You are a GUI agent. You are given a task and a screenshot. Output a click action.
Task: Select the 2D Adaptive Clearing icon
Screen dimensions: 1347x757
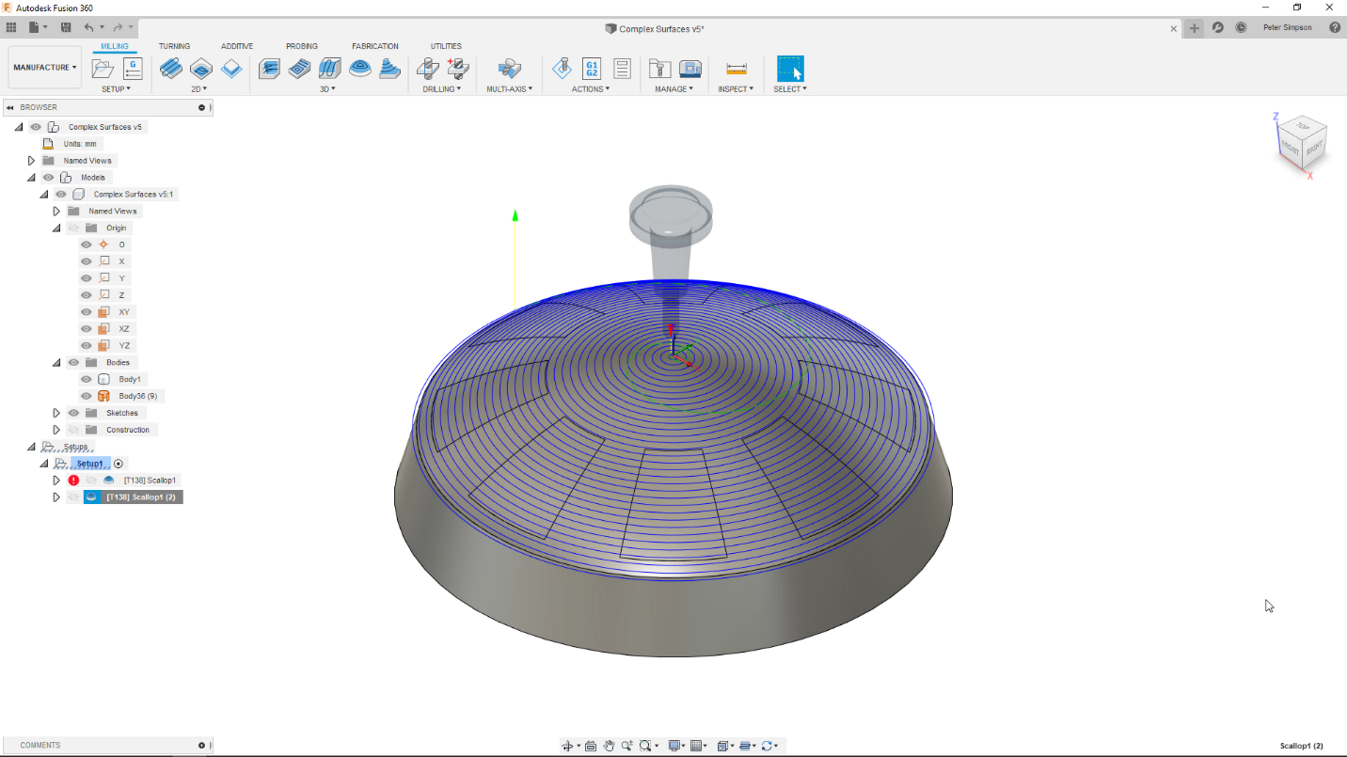[171, 68]
